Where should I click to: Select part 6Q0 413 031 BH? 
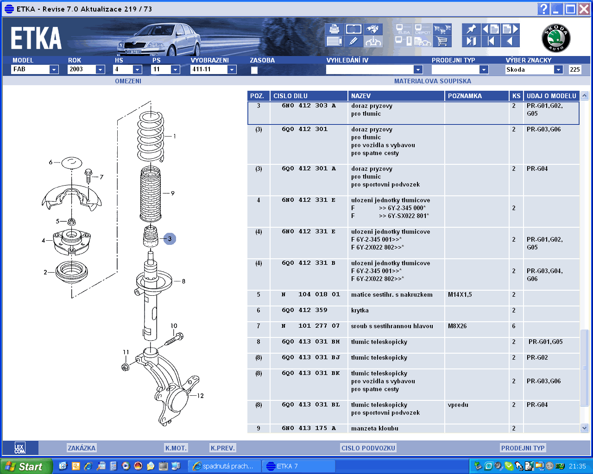(311, 342)
